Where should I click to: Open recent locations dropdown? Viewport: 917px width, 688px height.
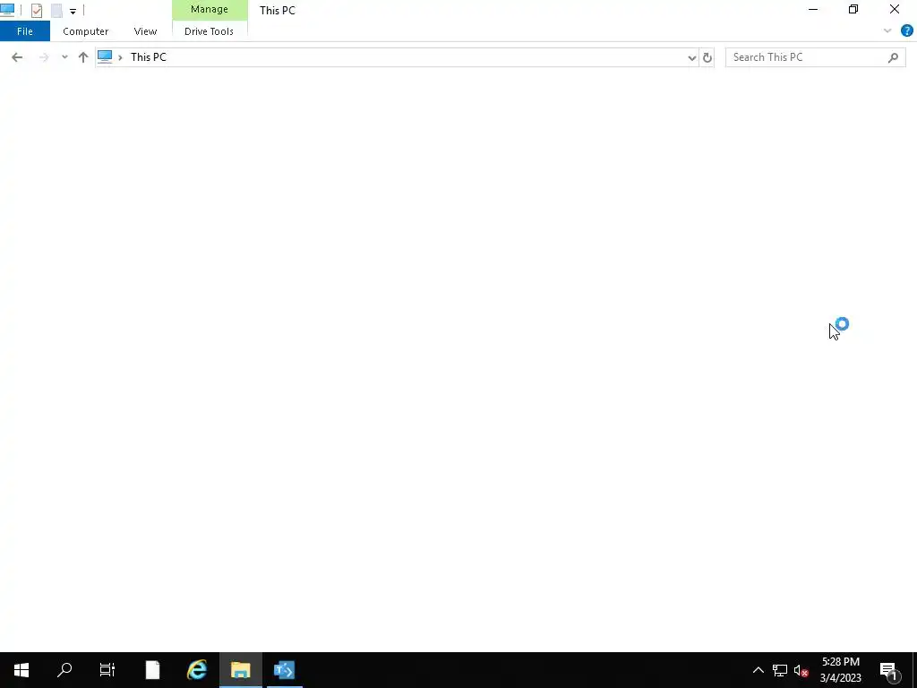[x=64, y=56]
